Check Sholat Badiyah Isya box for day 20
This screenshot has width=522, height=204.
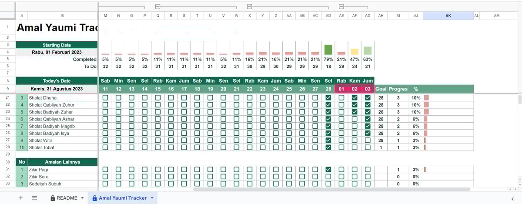coord(224,133)
